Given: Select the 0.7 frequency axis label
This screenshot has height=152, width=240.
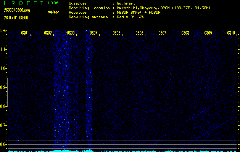Looking at the screenshot, I should pyautogui.click(x=3, y=125).
